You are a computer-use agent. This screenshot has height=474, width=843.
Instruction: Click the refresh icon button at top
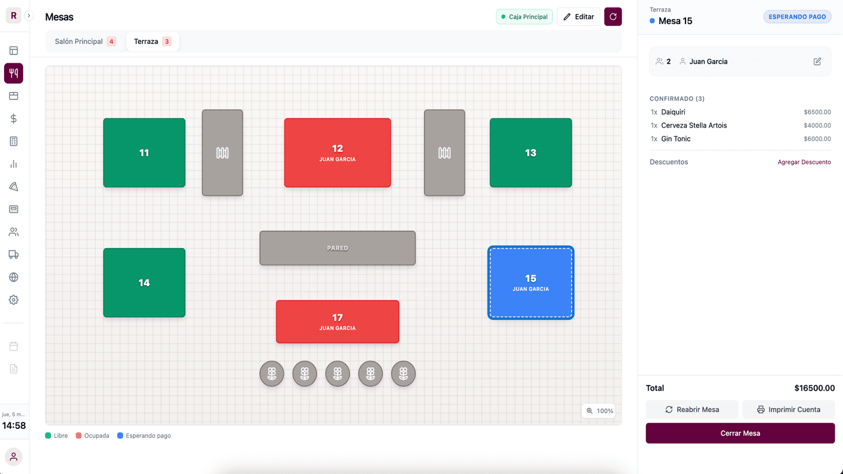[613, 17]
